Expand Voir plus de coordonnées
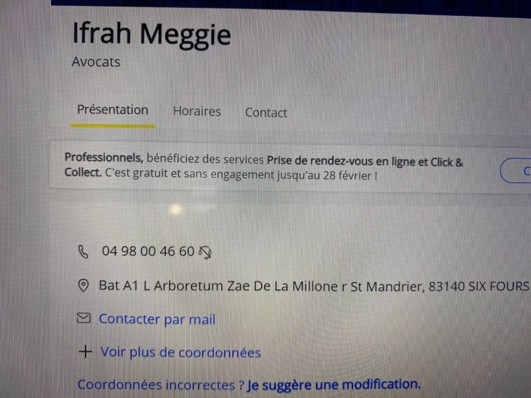 pos(181,352)
